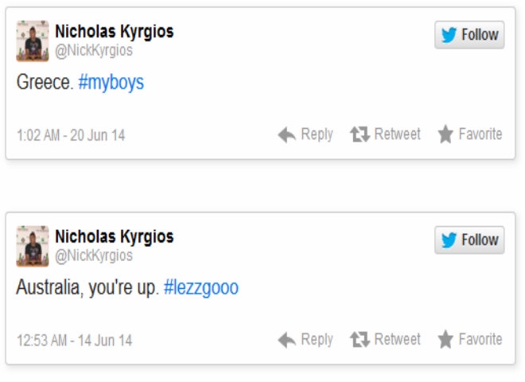
Task: Open the 1:02 AM - 20 Jun 14 timestamp
Action: [x=71, y=135]
